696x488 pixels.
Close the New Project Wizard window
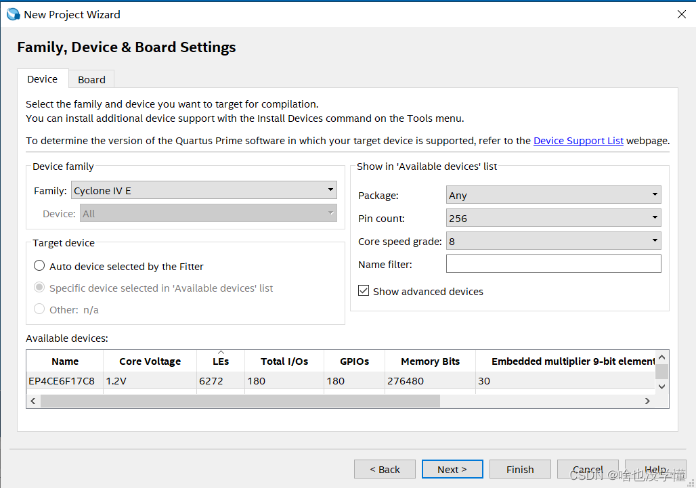click(x=680, y=14)
